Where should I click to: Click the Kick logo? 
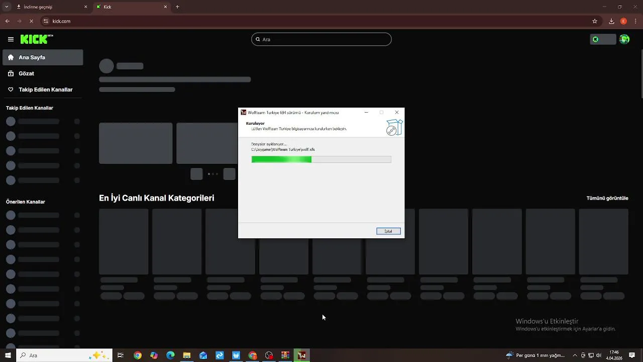coord(36,39)
